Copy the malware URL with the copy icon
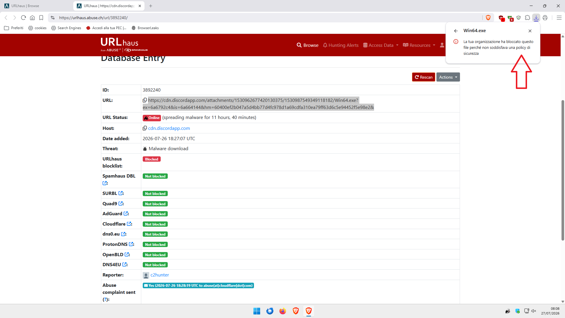This screenshot has width=565, height=318. pos(145,100)
